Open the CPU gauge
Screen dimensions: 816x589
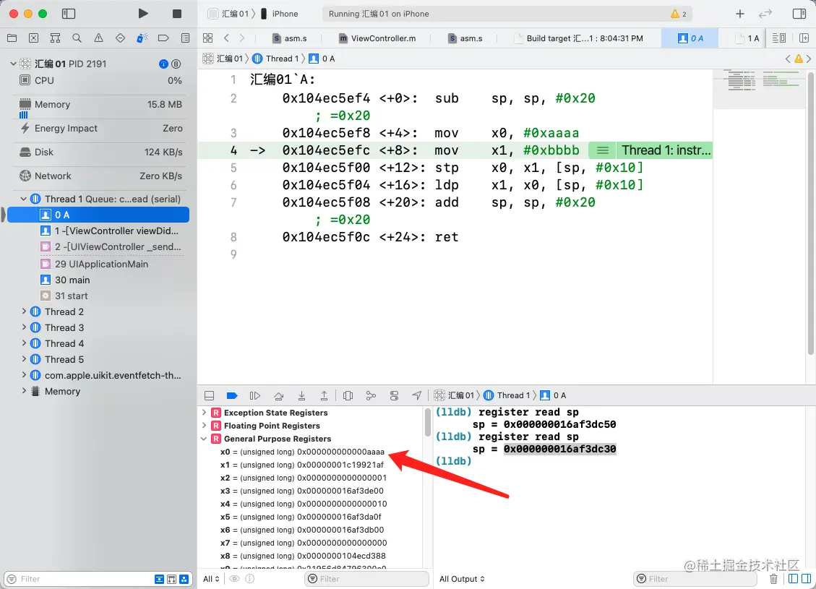[x=100, y=81]
